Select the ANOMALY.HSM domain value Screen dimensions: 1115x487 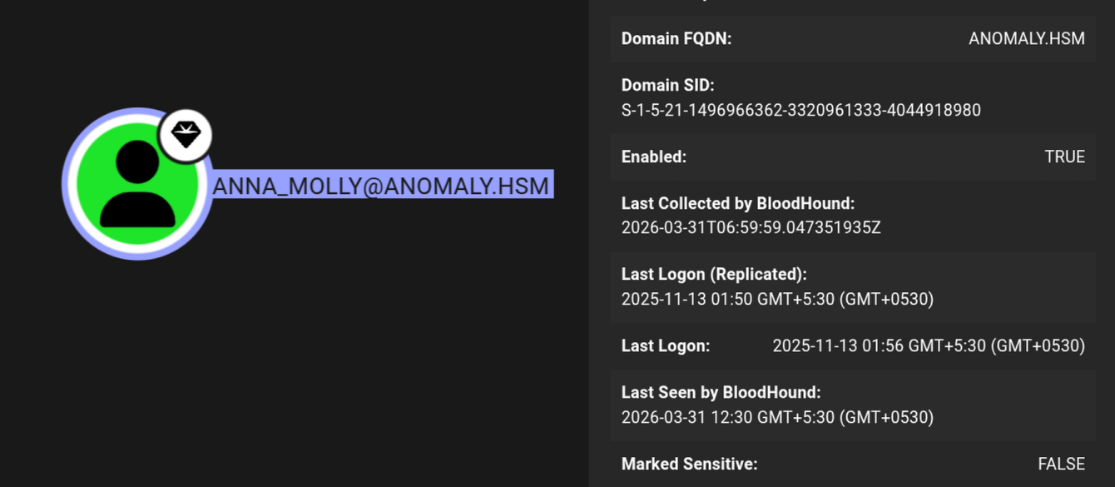click(x=1026, y=38)
